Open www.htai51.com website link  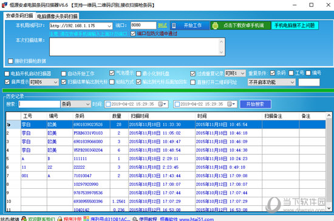coord(196,219)
